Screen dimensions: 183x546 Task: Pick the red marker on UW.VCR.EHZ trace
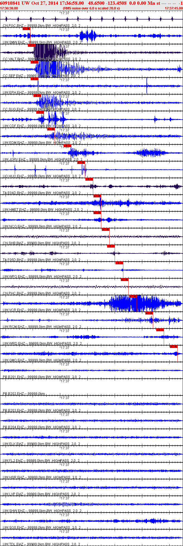[133, 296]
